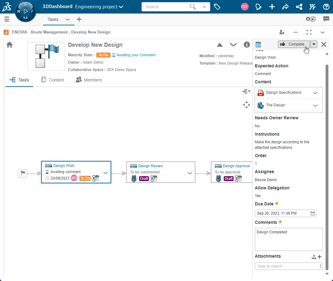Click the Due Date input field
This screenshot has height=281, width=333.
[x=285, y=213]
